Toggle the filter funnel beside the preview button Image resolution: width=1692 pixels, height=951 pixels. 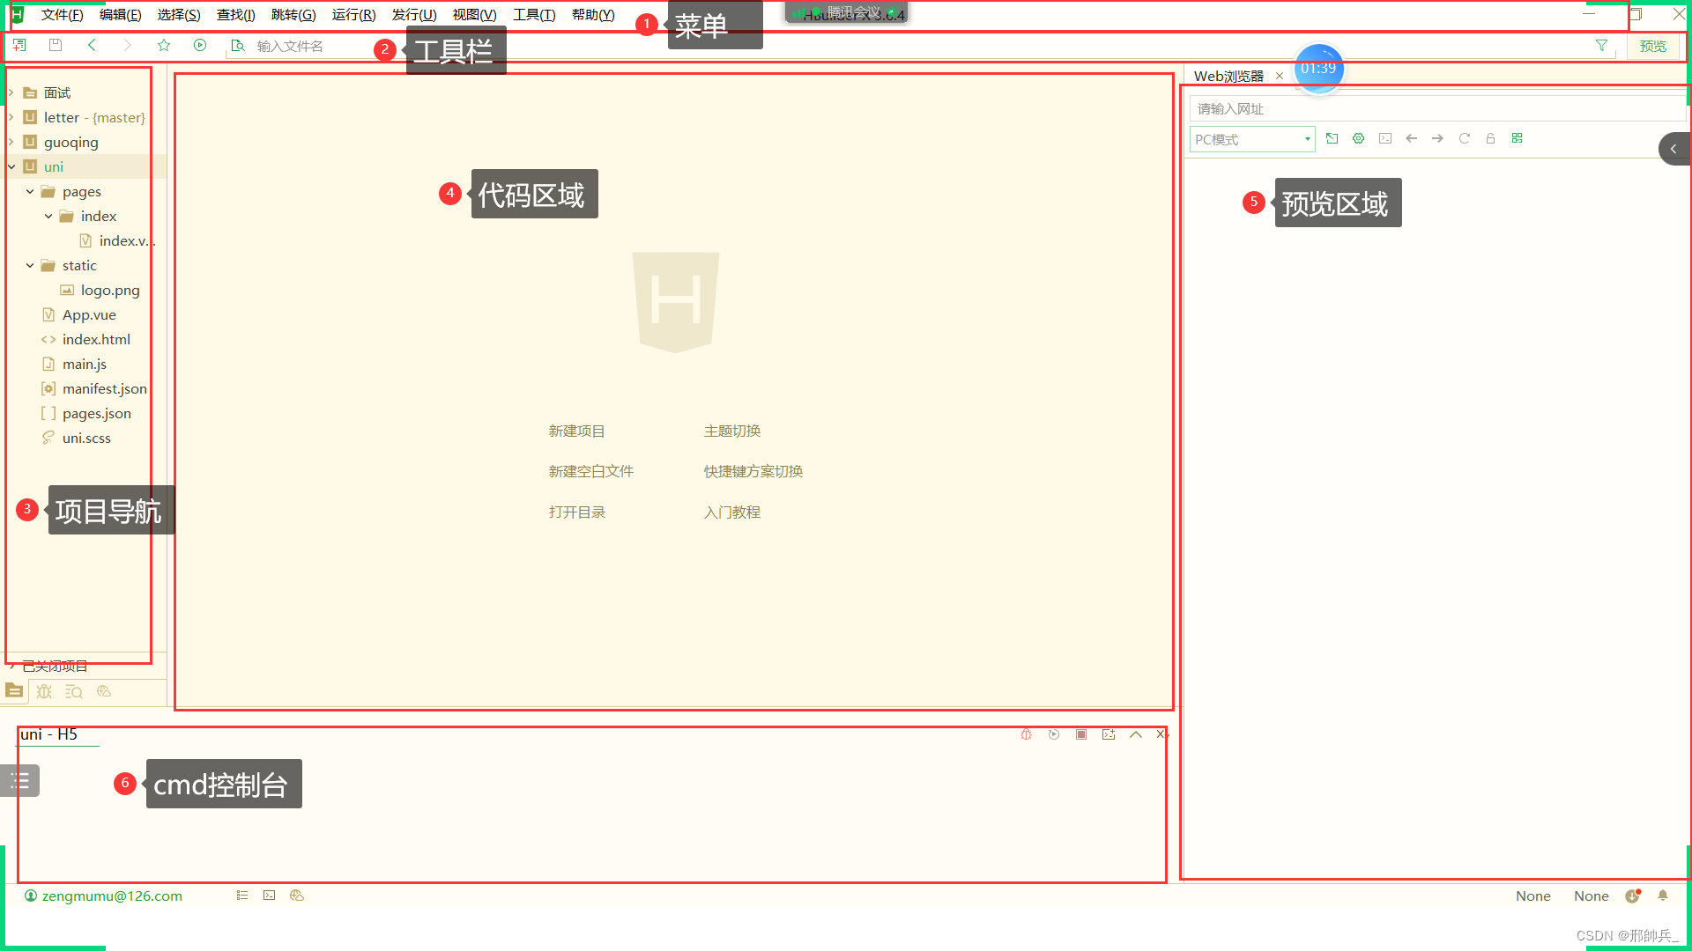pyautogui.click(x=1601, y=46)
